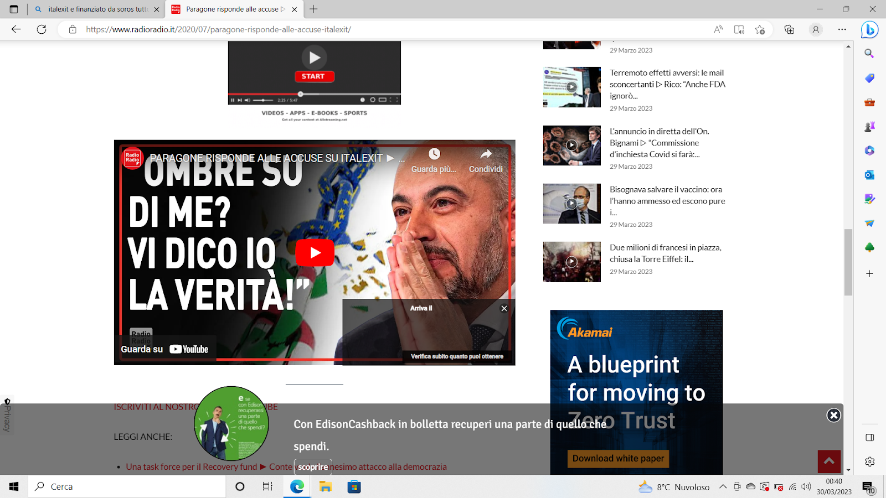The width and height of the screenshot is (886, 498).
Task: Open sidebar settings gear icon
Action: (x=869, y=462)
